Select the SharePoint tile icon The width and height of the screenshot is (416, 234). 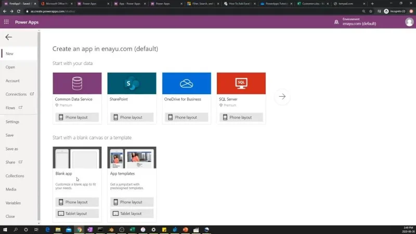(132, 83)
